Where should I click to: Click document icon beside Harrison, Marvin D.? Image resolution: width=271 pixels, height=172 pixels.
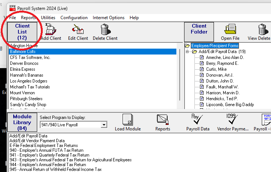pyautogui.click(x=202, y=93)
